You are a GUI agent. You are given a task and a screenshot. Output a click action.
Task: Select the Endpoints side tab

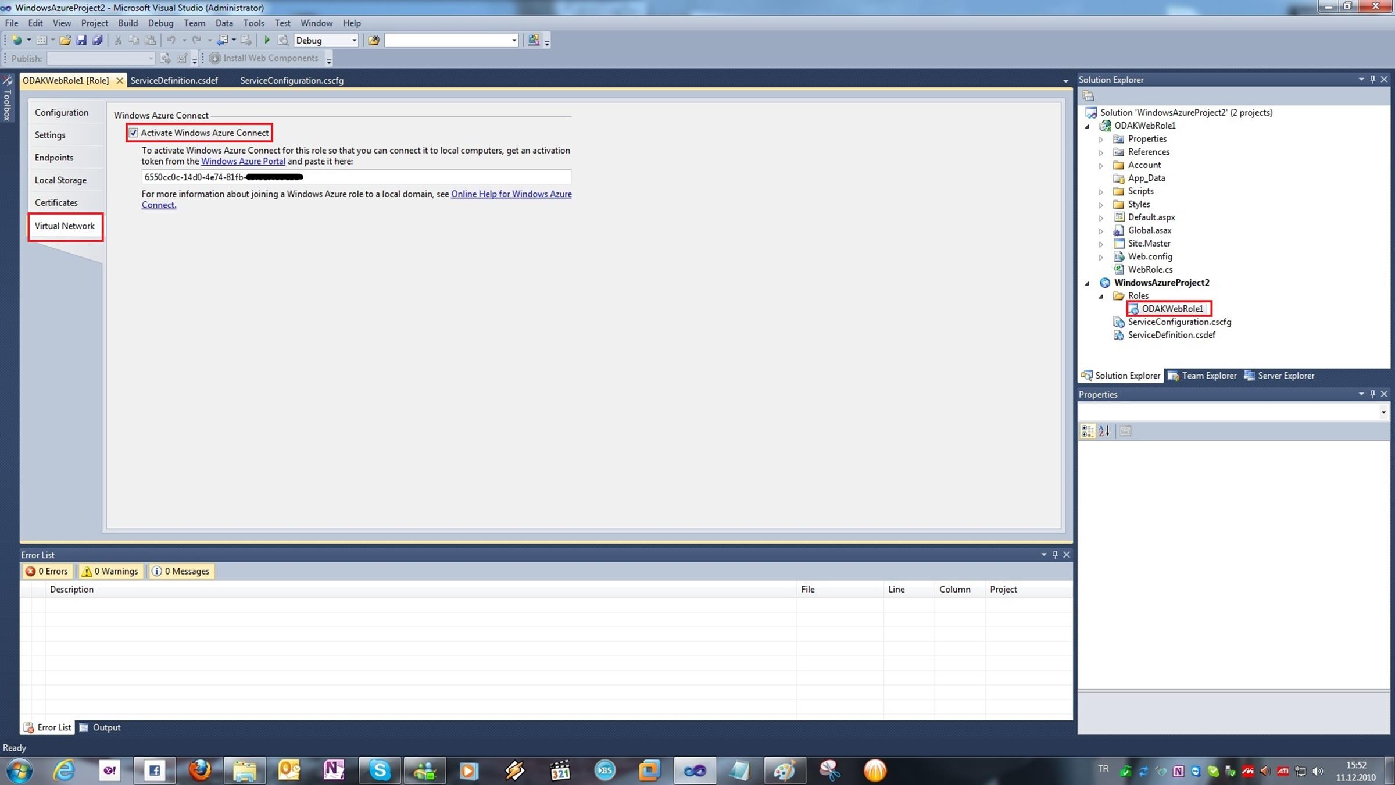pos(54,158)
